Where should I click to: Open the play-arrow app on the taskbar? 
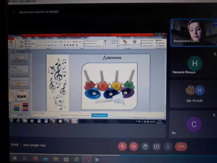click(x=97, y=160)
